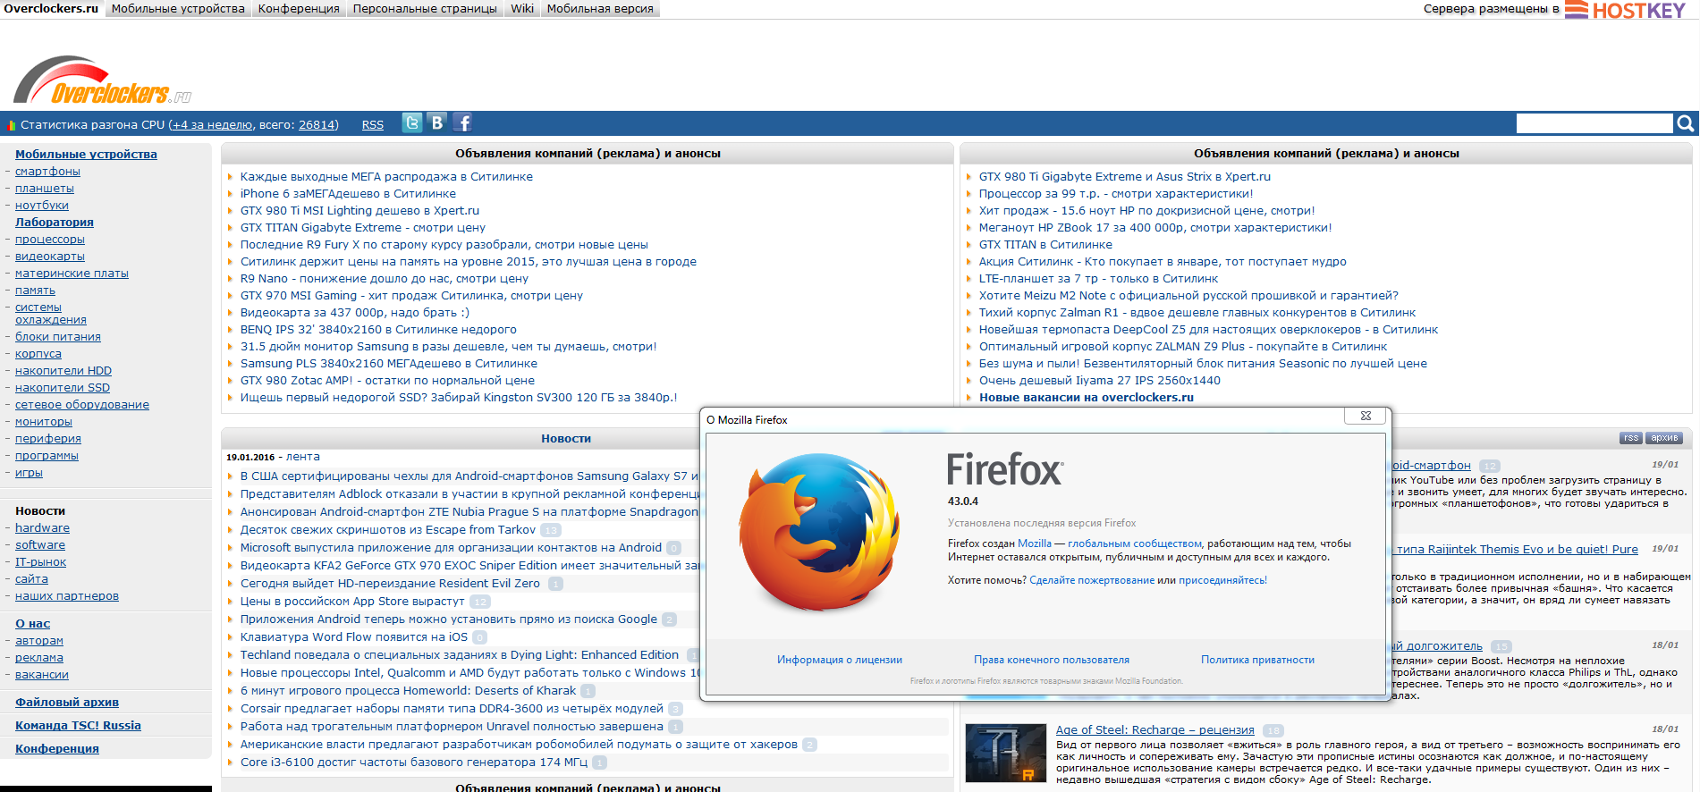The height and width of the screenshot is (792, 1700).
Task: Open the '+4 за неделю' statistics link
Action: point(212,125)
